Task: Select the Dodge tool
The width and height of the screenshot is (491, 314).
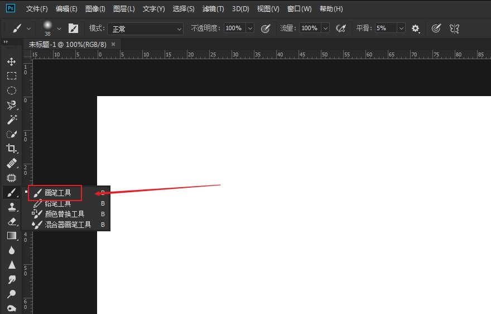Action: point(12,294)
